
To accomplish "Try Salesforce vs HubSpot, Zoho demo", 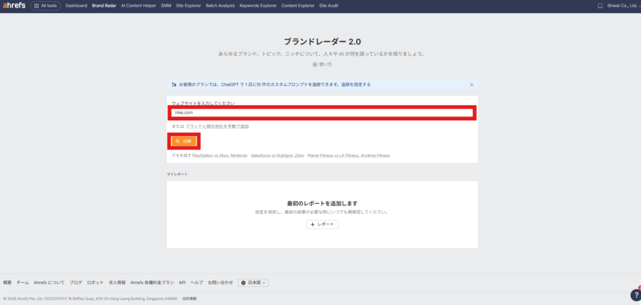I will pos(277,156).
